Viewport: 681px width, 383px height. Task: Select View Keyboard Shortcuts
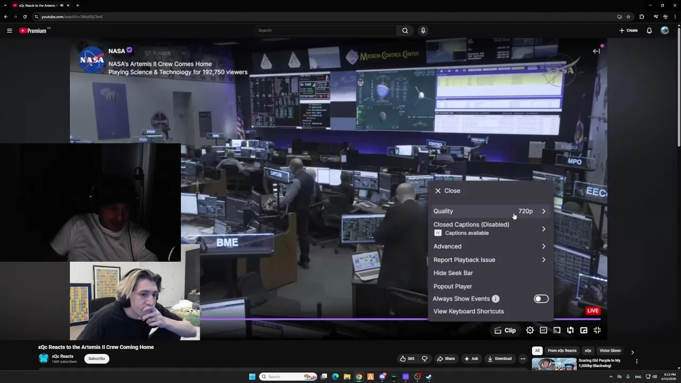click(x=469, y=311)
